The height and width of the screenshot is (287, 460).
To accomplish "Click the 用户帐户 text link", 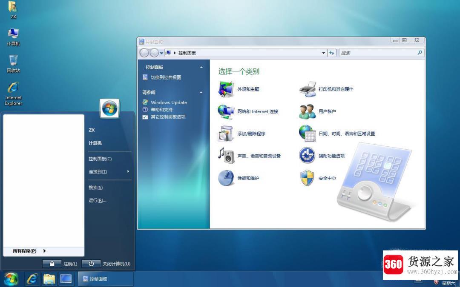I will tap(327, 111).
